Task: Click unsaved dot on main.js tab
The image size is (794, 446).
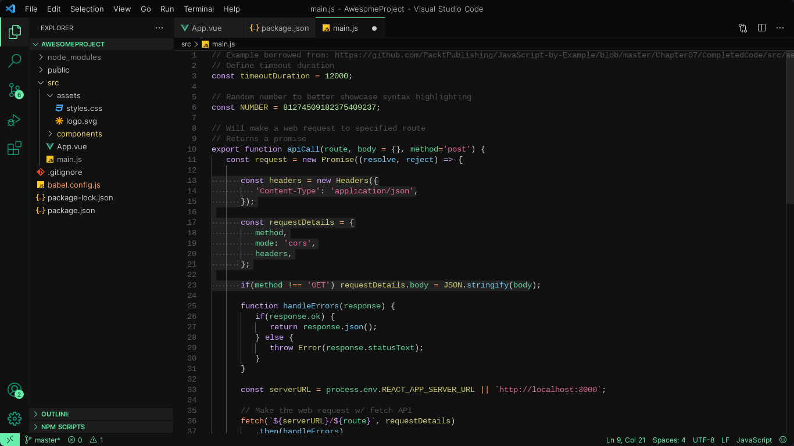Action: (374, 28)
